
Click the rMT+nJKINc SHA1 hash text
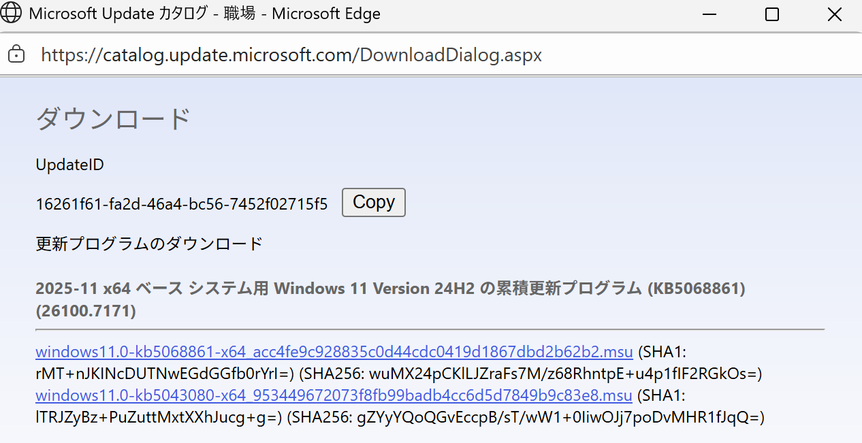tap(163, 374)
